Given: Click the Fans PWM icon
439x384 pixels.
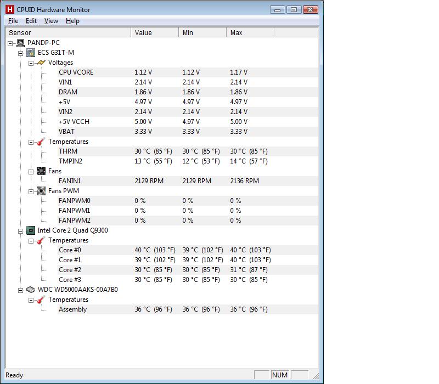Looking at the screenshot, I should click(x=41, y=191).
